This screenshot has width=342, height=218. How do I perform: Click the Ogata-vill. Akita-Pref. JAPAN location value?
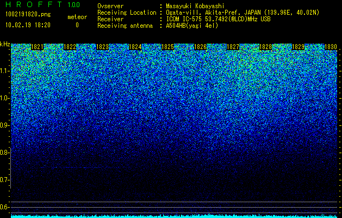click(242, 13)
